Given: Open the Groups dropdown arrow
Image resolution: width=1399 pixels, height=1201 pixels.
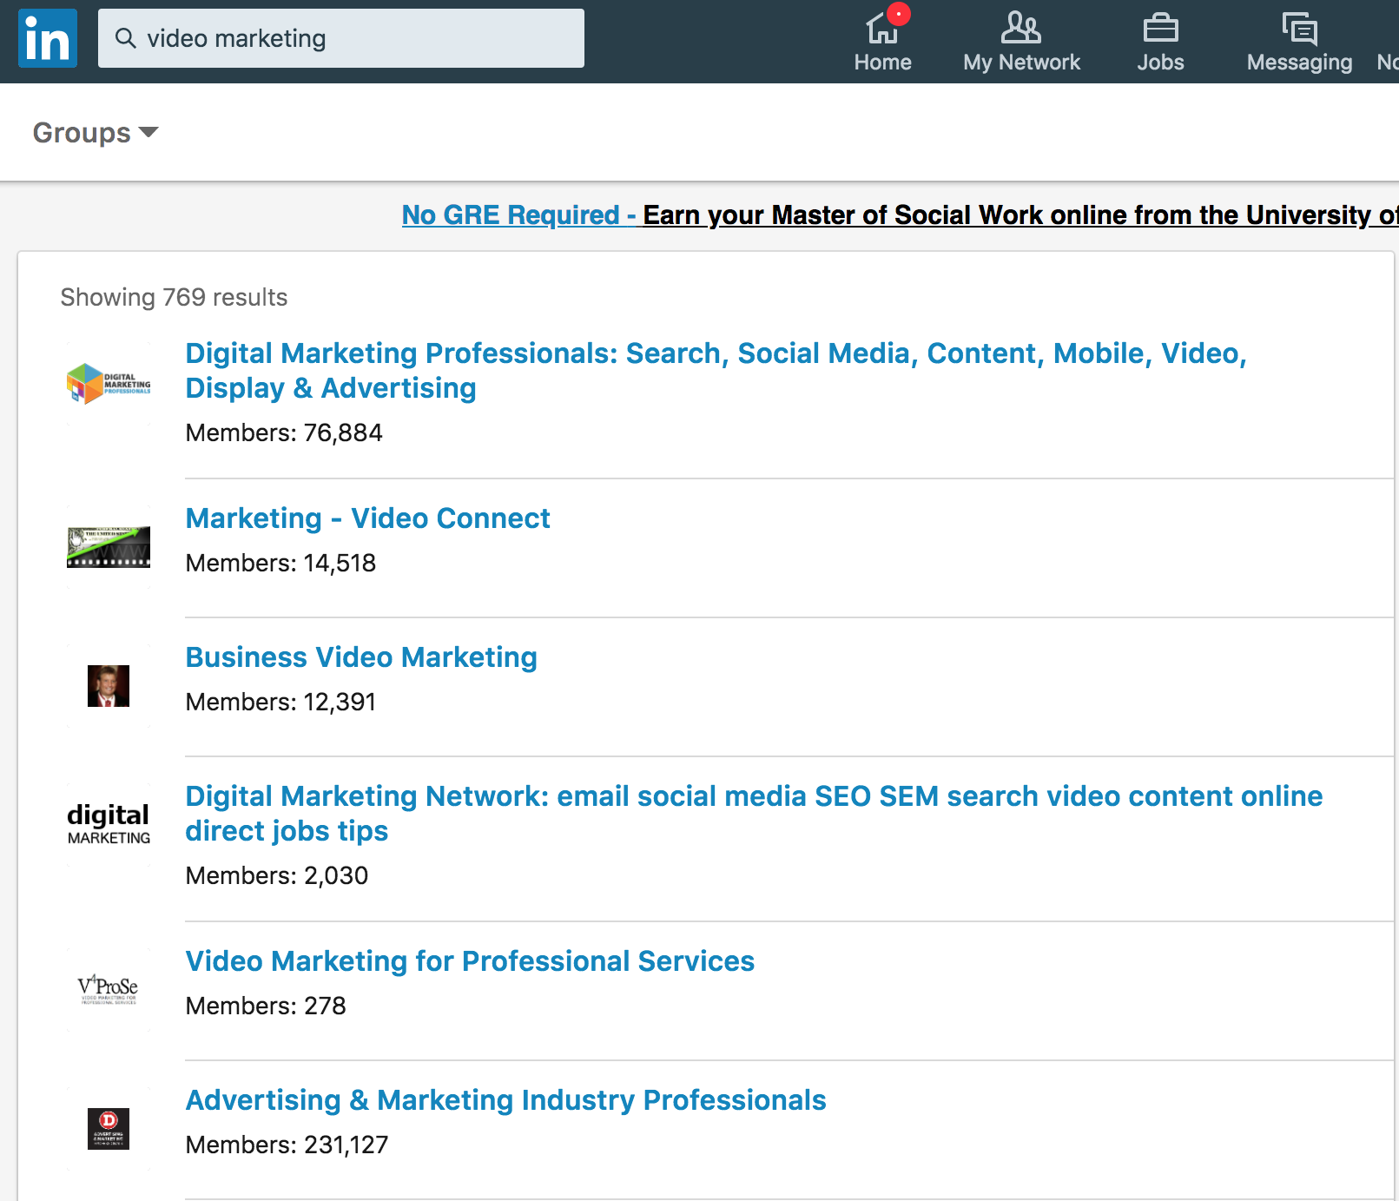Looking at the screenshot, I should click(x=149, y=135).
